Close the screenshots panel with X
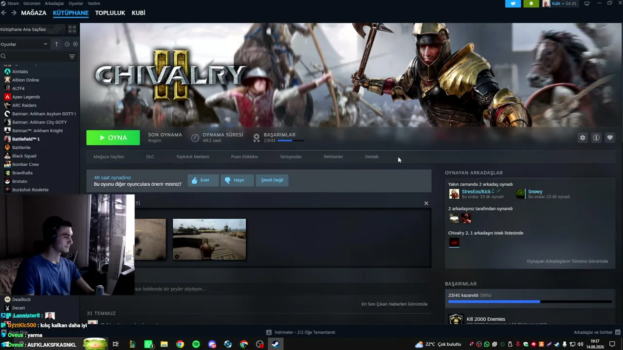This screenshot has width=623, height=350. point(426,203)
